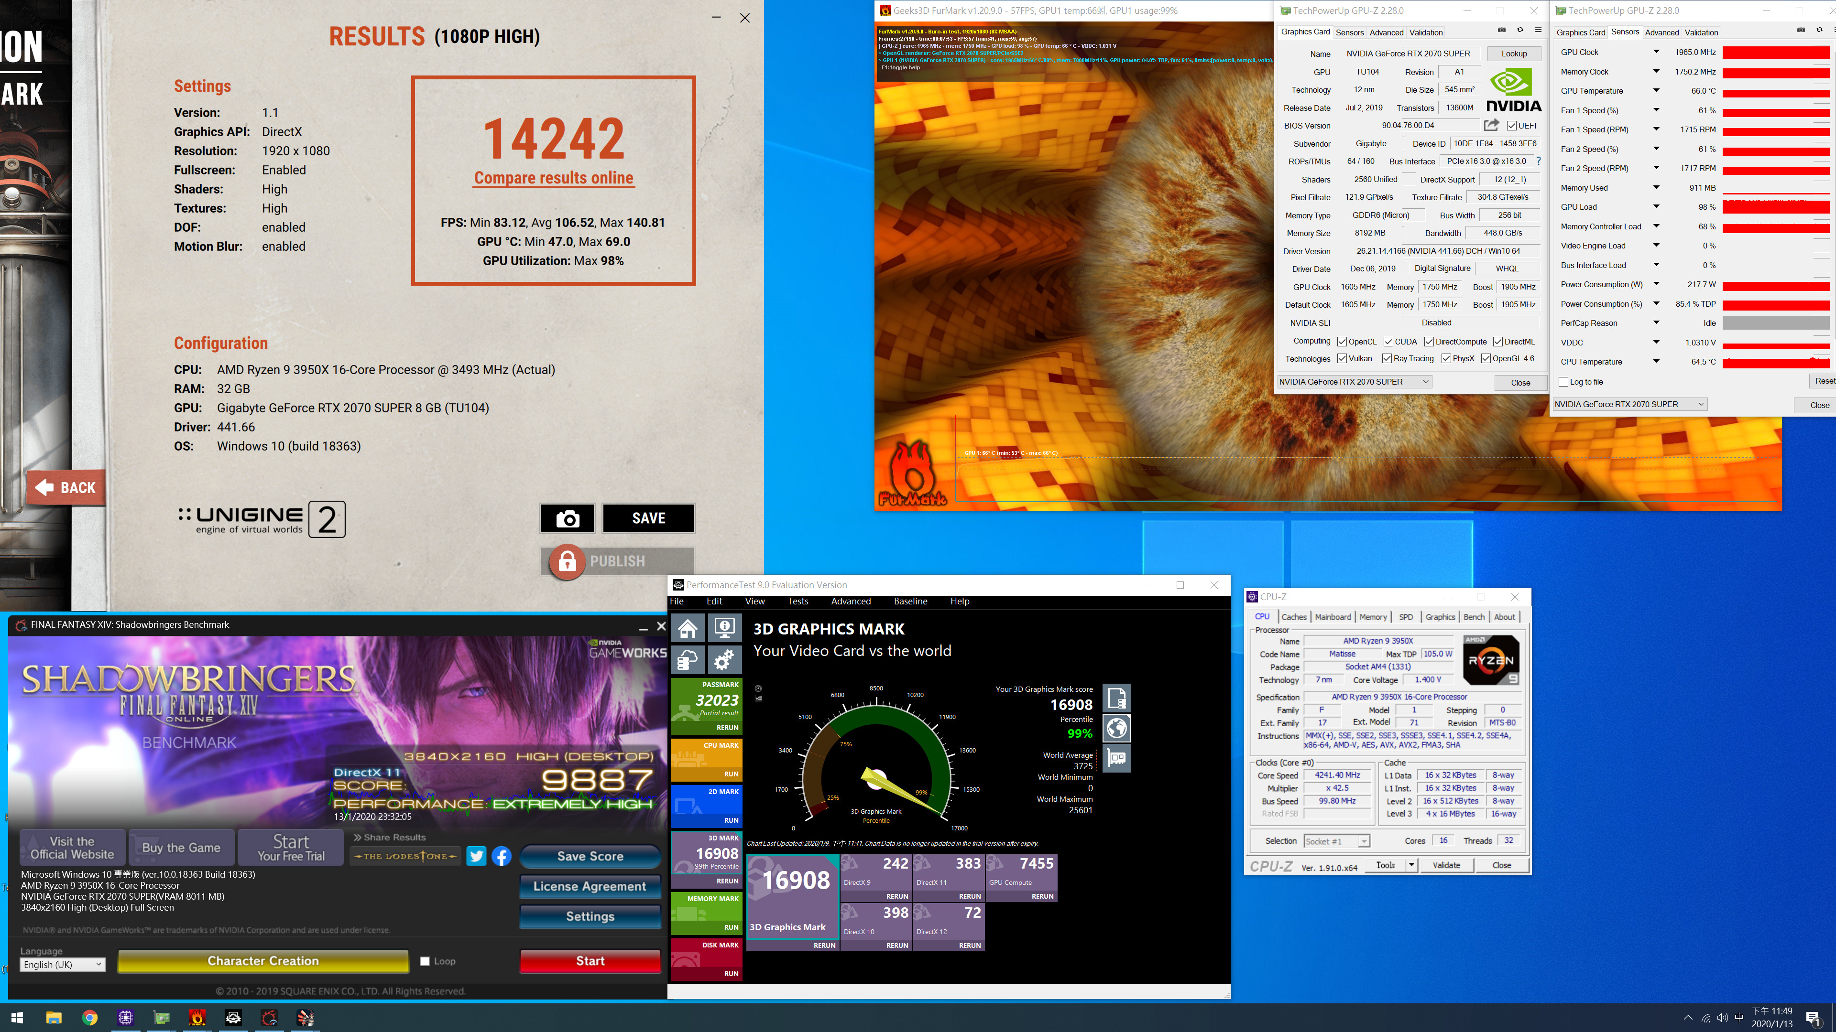Toggle the DirectCompute checkbox in GPU-Z
Screen dimensions: 1836x1032
(x=1429, y=342)
